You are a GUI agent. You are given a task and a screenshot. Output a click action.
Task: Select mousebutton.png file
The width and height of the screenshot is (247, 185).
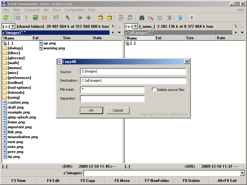point(21,137)
